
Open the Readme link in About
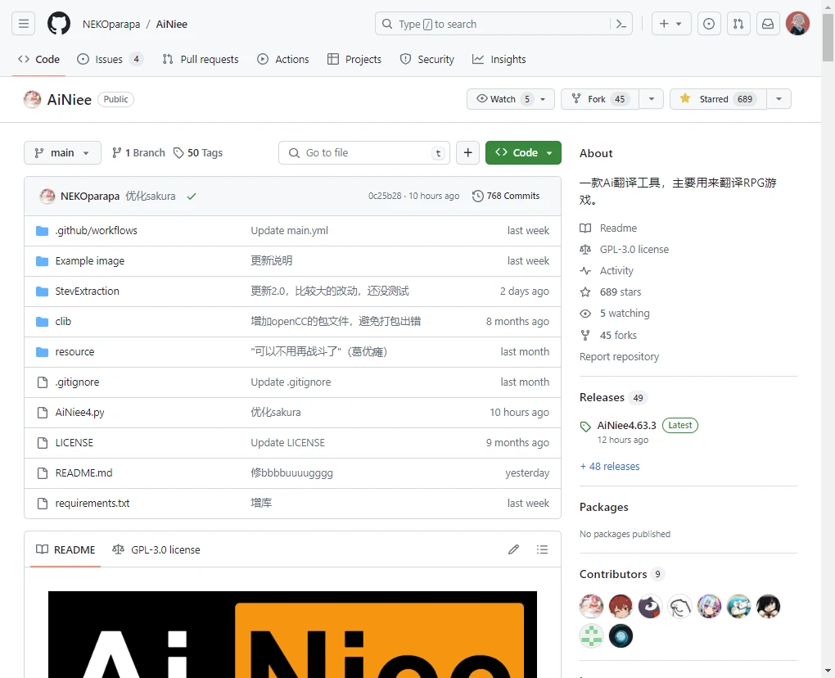tap(618, 228)
